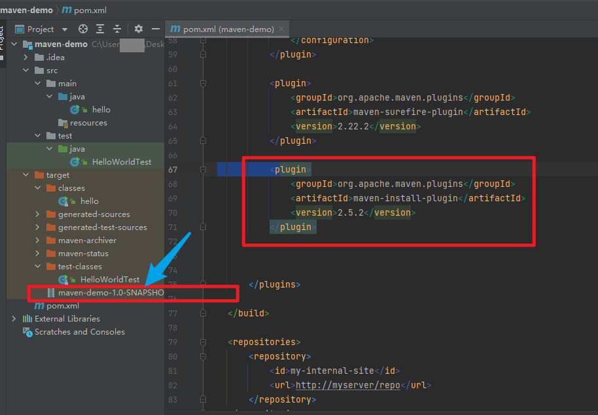Viewport: 598px width, 415px height.
Task: Click maven-demo in the breadcrumb bar
Action: click(x=26, y=10)
